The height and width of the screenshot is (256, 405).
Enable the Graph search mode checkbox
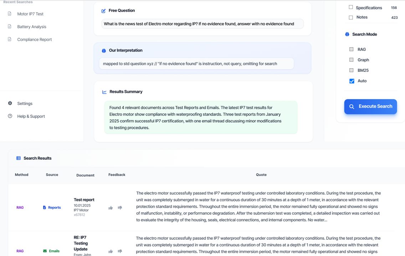click(351, 60)
